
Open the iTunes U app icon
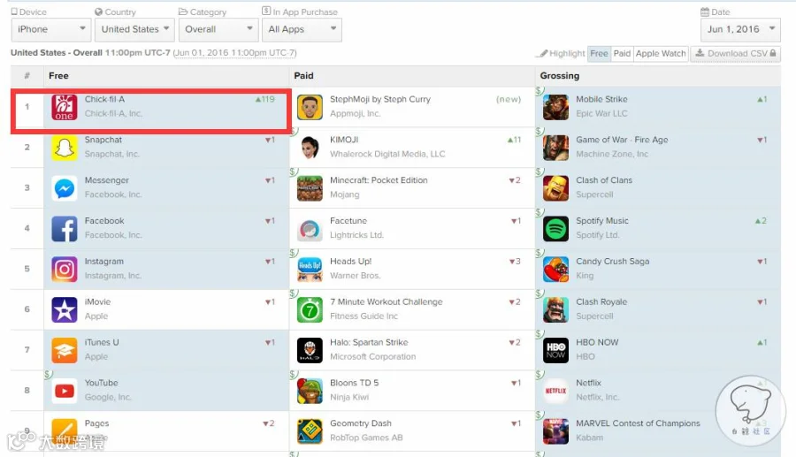click(64, 351)
